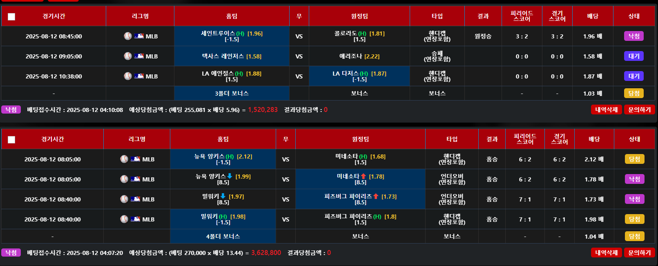Click 경기시간 column header in second table
Image resolution: width=658 pixels, height=266 pixels.
pyautogui.click(x=53, y=139)
